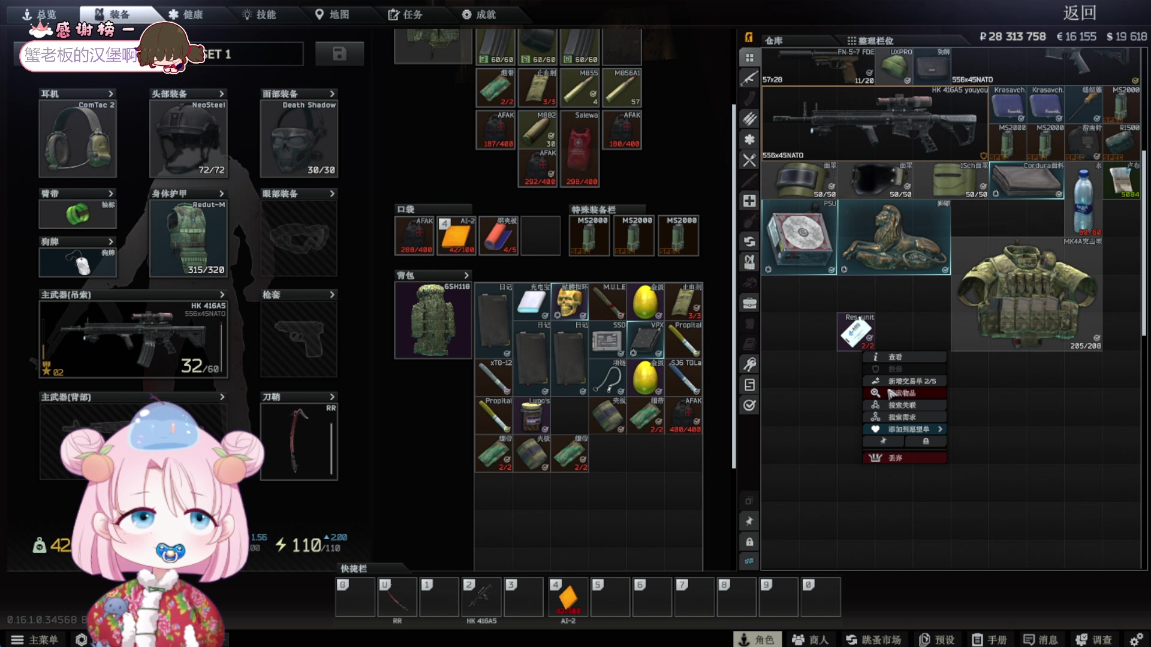Toggle the lock button at stash sidebar bottom
This screenshot has height=647, width=1151.
pyautogui.click(x=749, y=542)
